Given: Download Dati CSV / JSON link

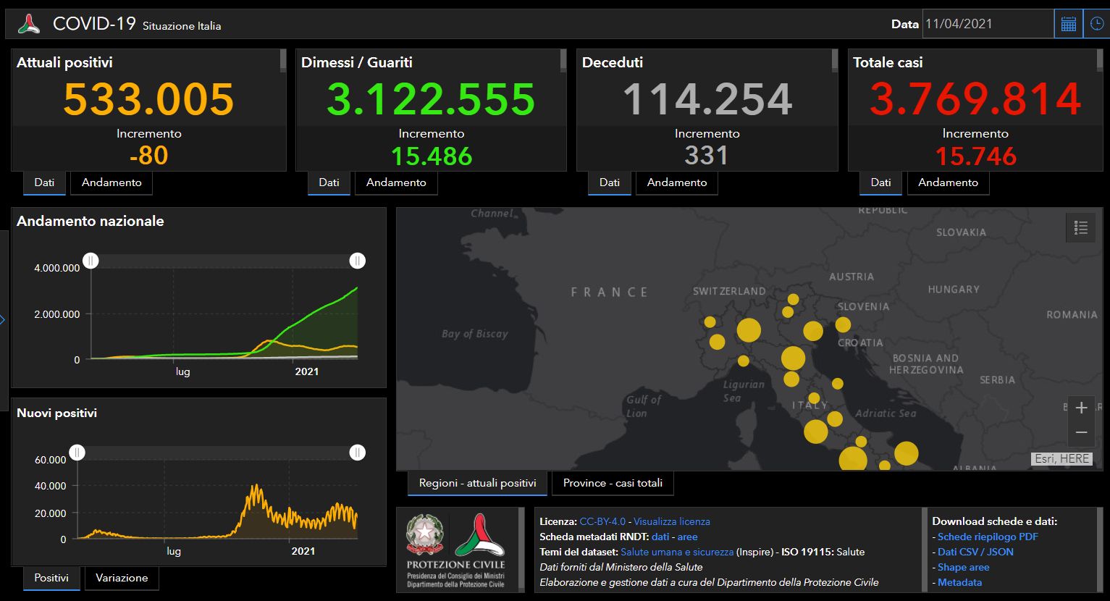Looking at the screenshot, I should pyautogui.click(x=975, y=552).
